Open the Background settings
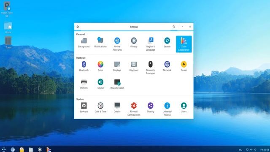This screenshot has width=270, height=152. coord(84,43)
